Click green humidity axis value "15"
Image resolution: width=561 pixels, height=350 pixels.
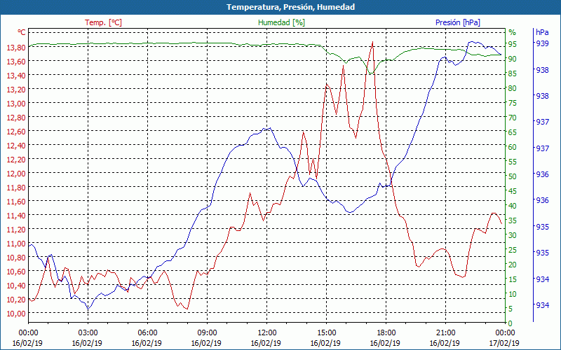coord(513,279)
